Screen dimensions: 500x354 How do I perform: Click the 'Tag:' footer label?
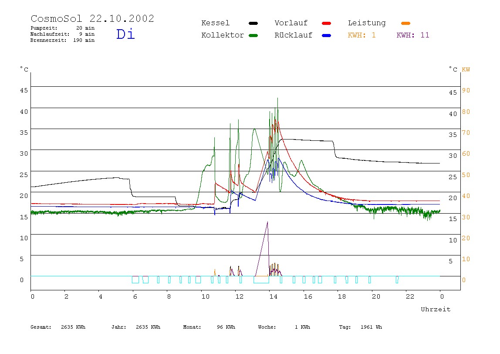click(345, 327)
